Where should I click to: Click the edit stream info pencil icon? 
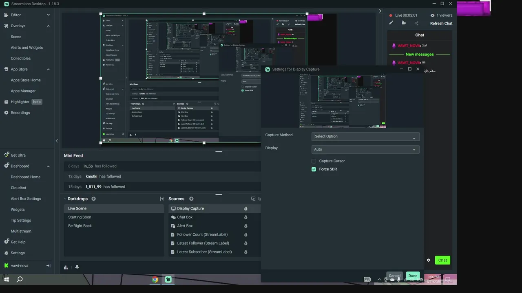pos(391,23)
